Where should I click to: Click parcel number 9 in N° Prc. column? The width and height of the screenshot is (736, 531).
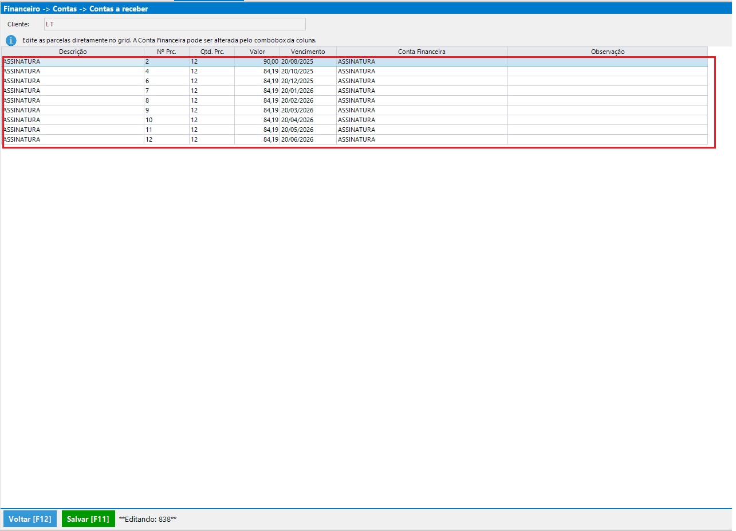pyautogui.click(x=167, y=110)
